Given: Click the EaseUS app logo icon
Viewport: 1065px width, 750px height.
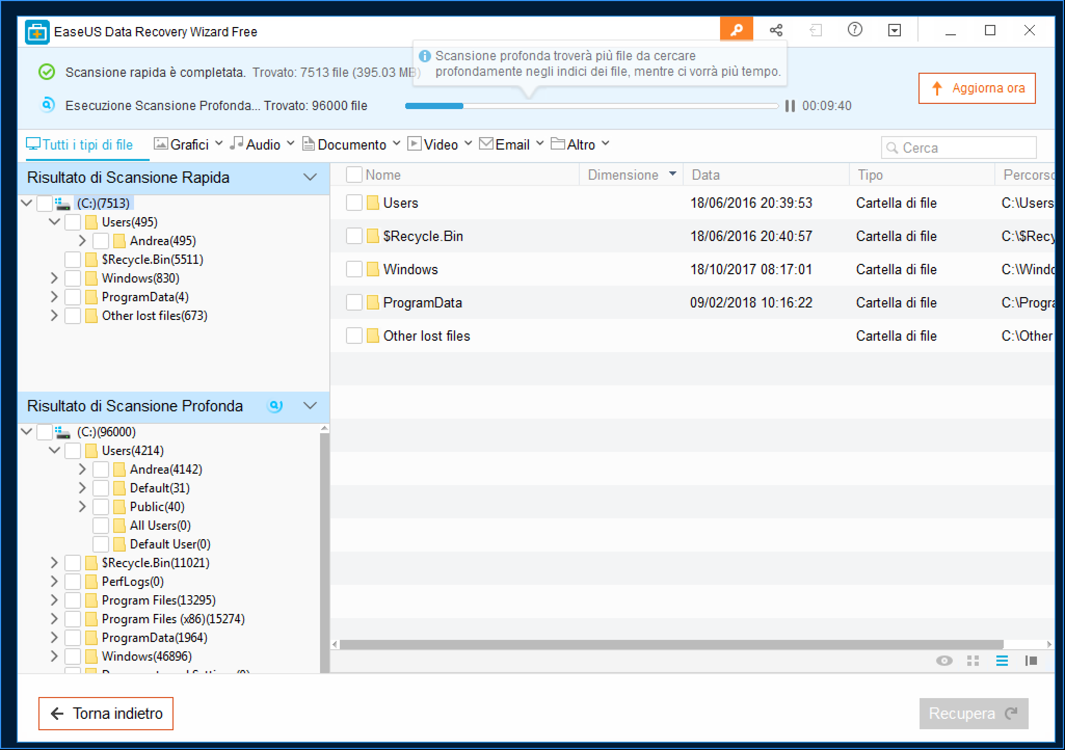Looking at the screenshot, I should 37,32.
